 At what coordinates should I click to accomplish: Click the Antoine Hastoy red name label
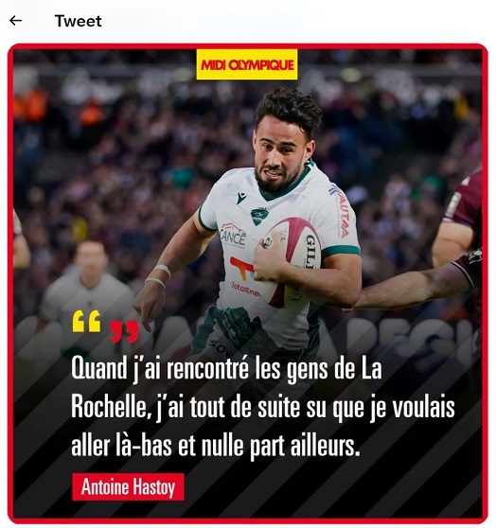(x=128, y=487)
